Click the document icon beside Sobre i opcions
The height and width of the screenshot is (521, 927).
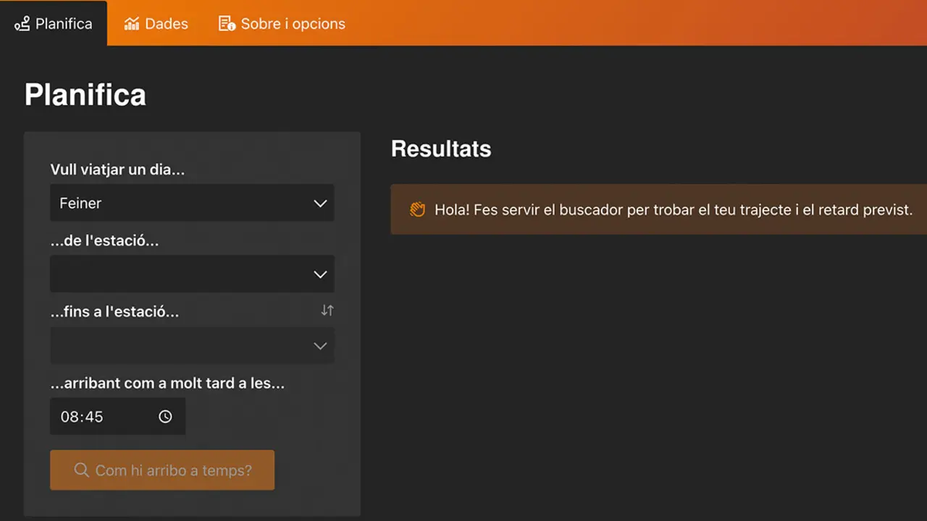point(227,24)
